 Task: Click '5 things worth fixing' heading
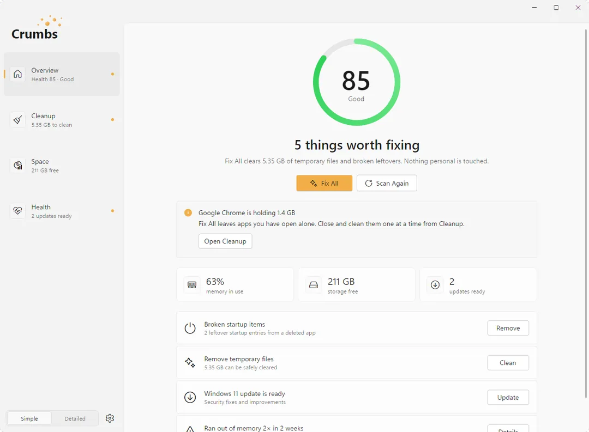[x=357, y=145]
